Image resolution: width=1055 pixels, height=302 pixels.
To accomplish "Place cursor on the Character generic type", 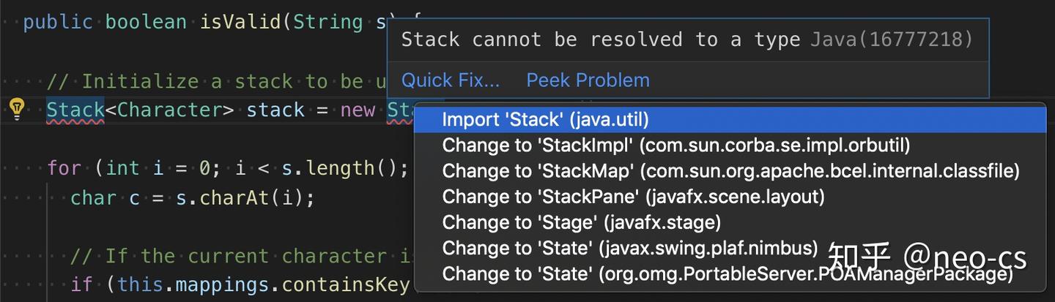I will [x=169, y=110].
